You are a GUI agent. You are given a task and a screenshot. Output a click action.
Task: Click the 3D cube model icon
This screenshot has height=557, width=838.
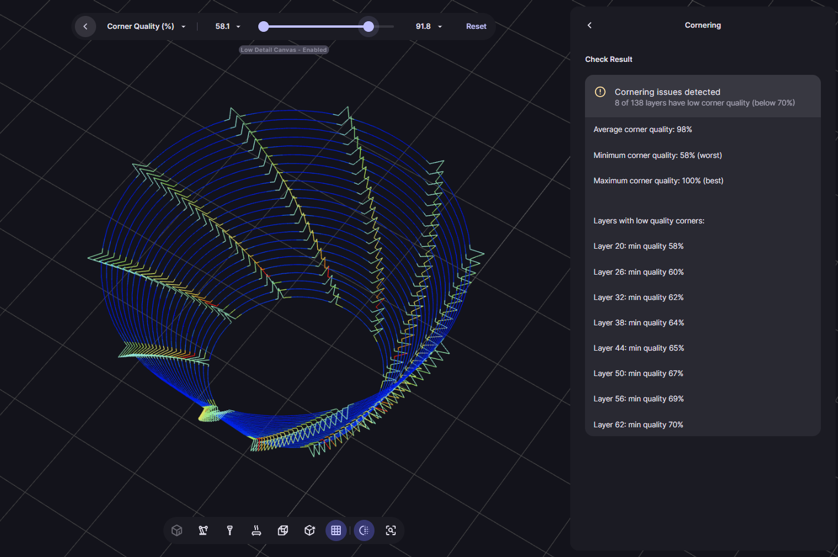(x=176, y=530)
